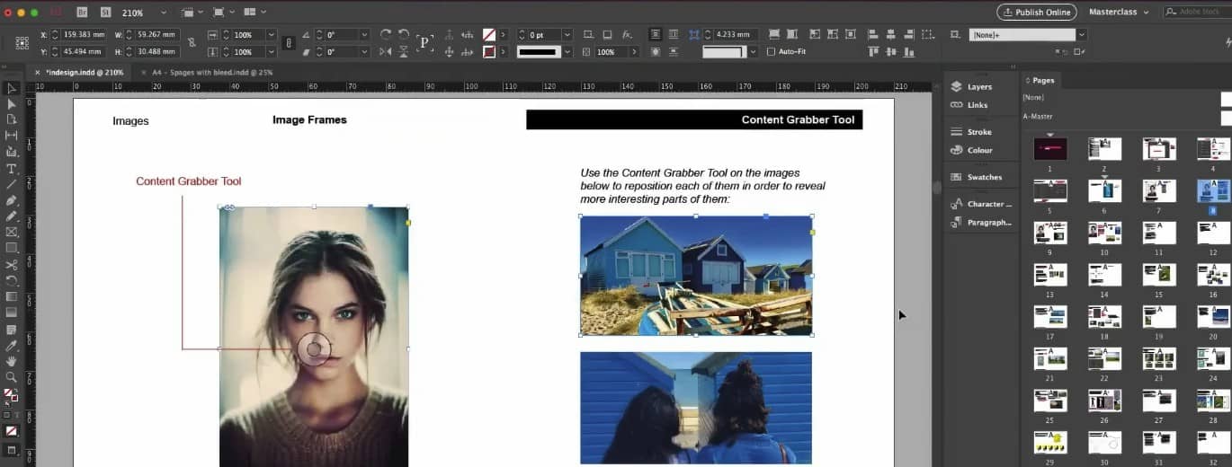Toggle the constrain scale percentages chain icon

click(x=288, y=43)
